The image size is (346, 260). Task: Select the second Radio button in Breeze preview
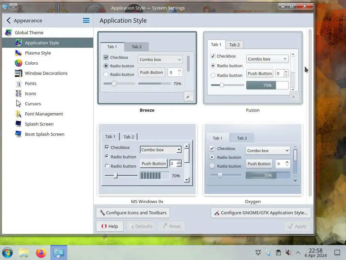click(x=106, y=74)
